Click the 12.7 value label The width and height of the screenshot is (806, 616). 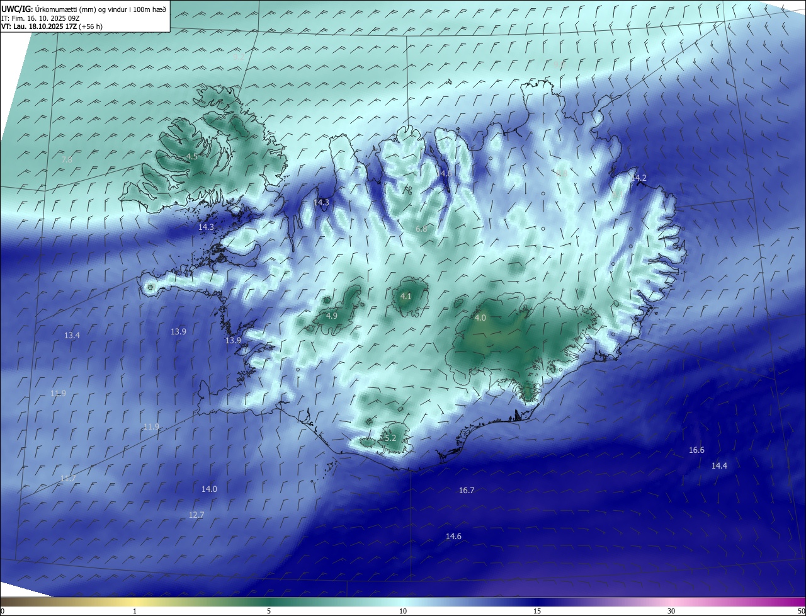196,515
